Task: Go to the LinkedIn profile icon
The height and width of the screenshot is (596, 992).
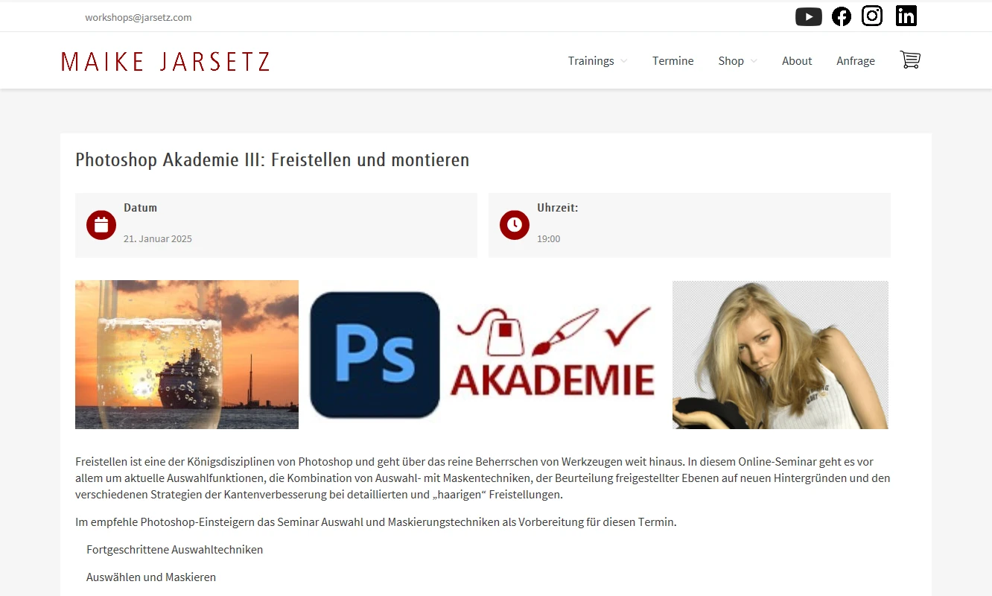Action: click(906, 16)
